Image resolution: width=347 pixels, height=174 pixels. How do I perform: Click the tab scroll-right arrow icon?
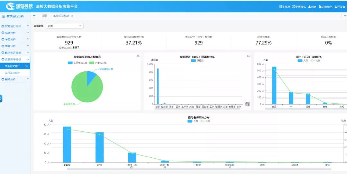[345, 16]
